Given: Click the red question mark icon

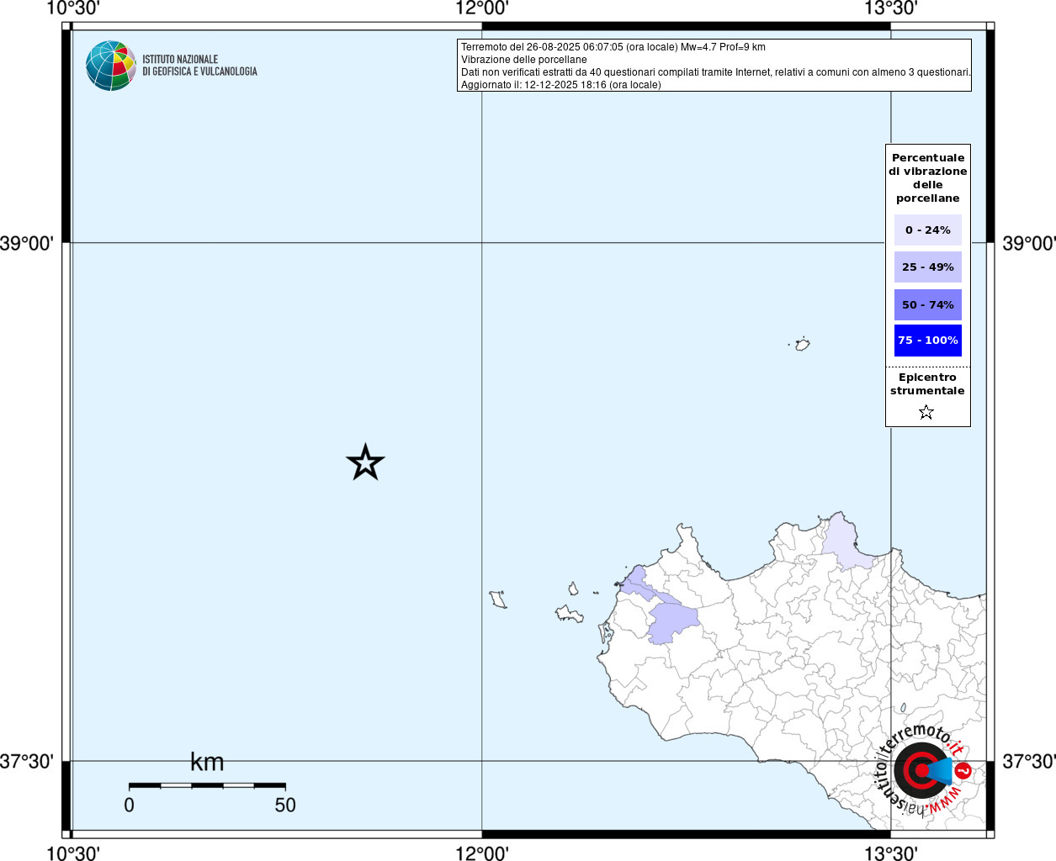Looking at the screenshot, I should click(963, 770).
